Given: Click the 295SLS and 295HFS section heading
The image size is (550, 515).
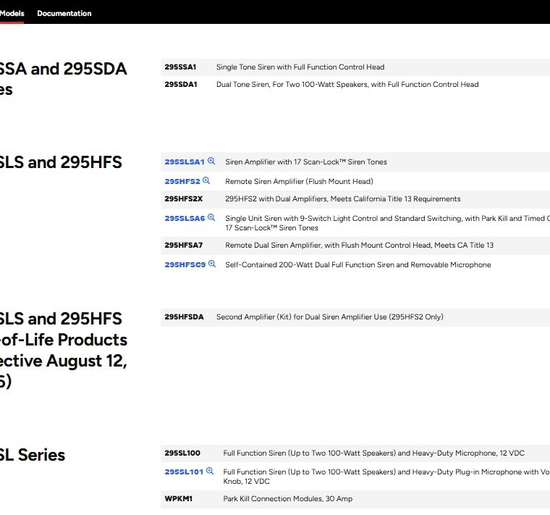Looking at the screenshot, I should (61, 162).
